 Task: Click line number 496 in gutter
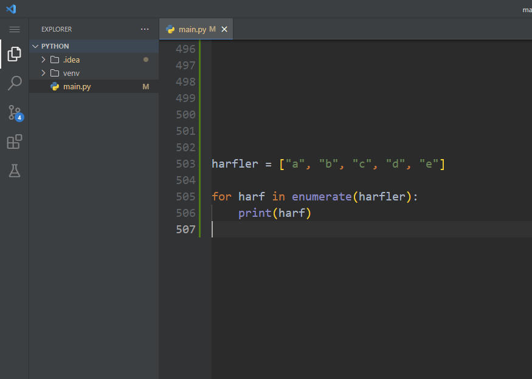(185, 49)
